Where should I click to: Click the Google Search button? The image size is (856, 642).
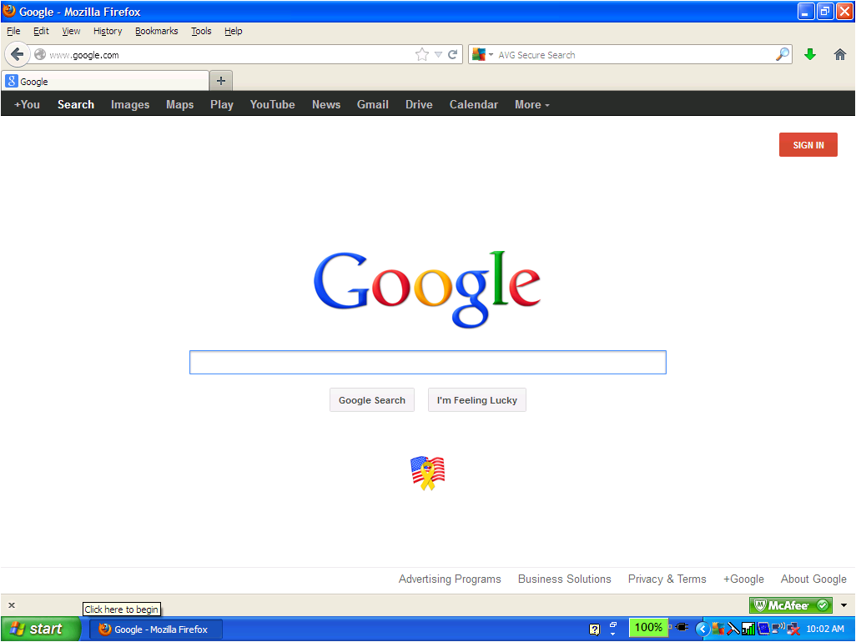pos(372,400)
